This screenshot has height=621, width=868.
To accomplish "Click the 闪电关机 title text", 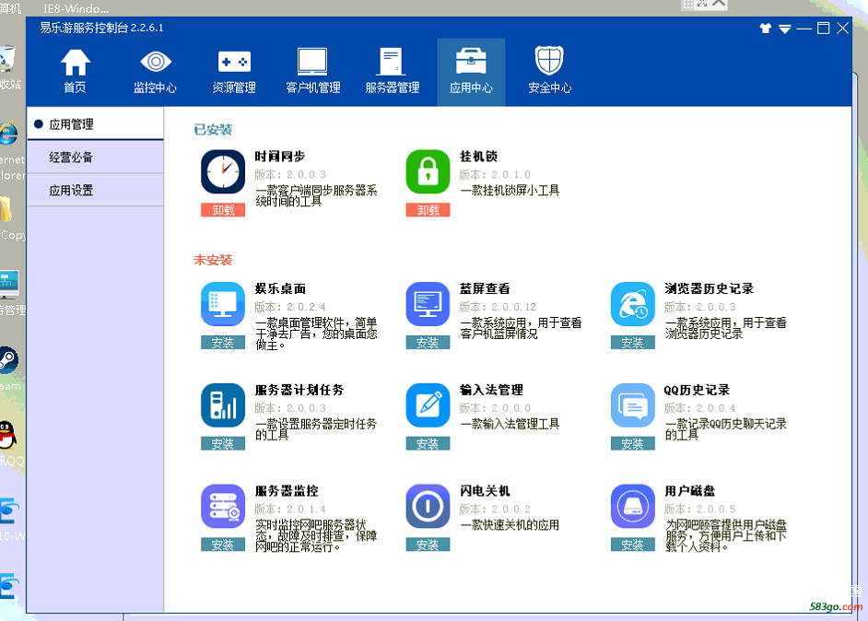I will pos(485,491).
